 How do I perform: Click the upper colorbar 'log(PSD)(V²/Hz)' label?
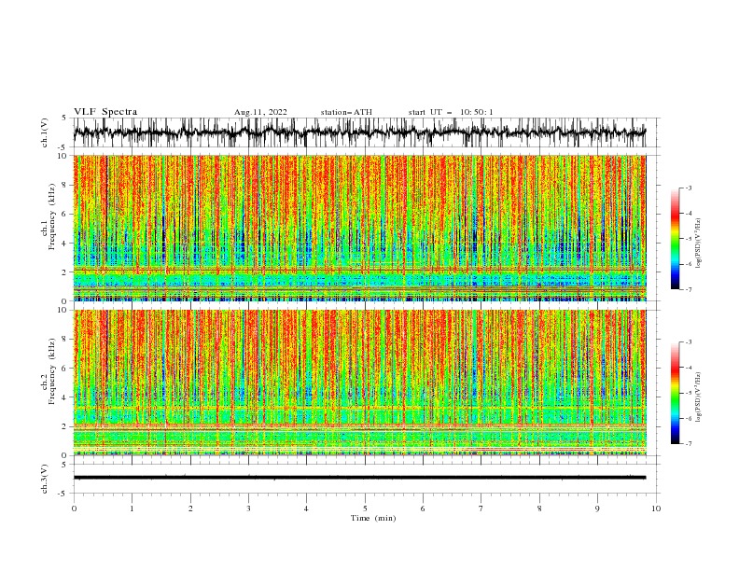698,244
